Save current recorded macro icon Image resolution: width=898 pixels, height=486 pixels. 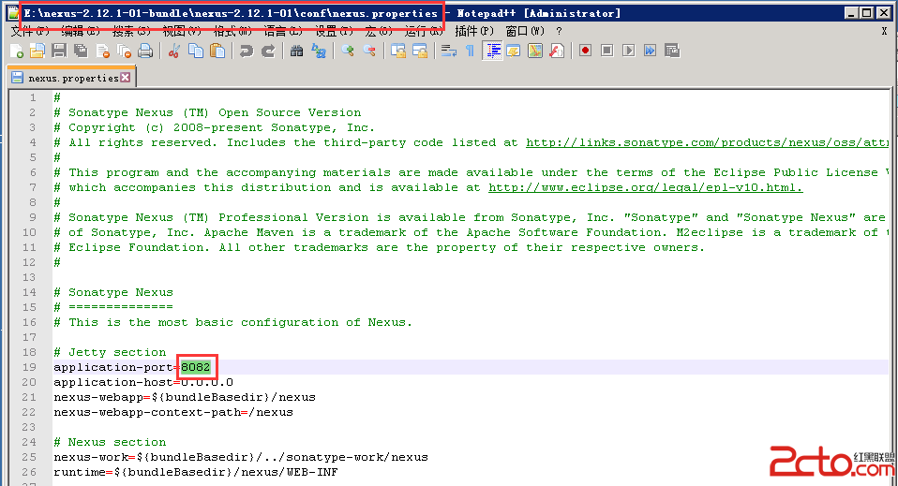click(672, 52)
